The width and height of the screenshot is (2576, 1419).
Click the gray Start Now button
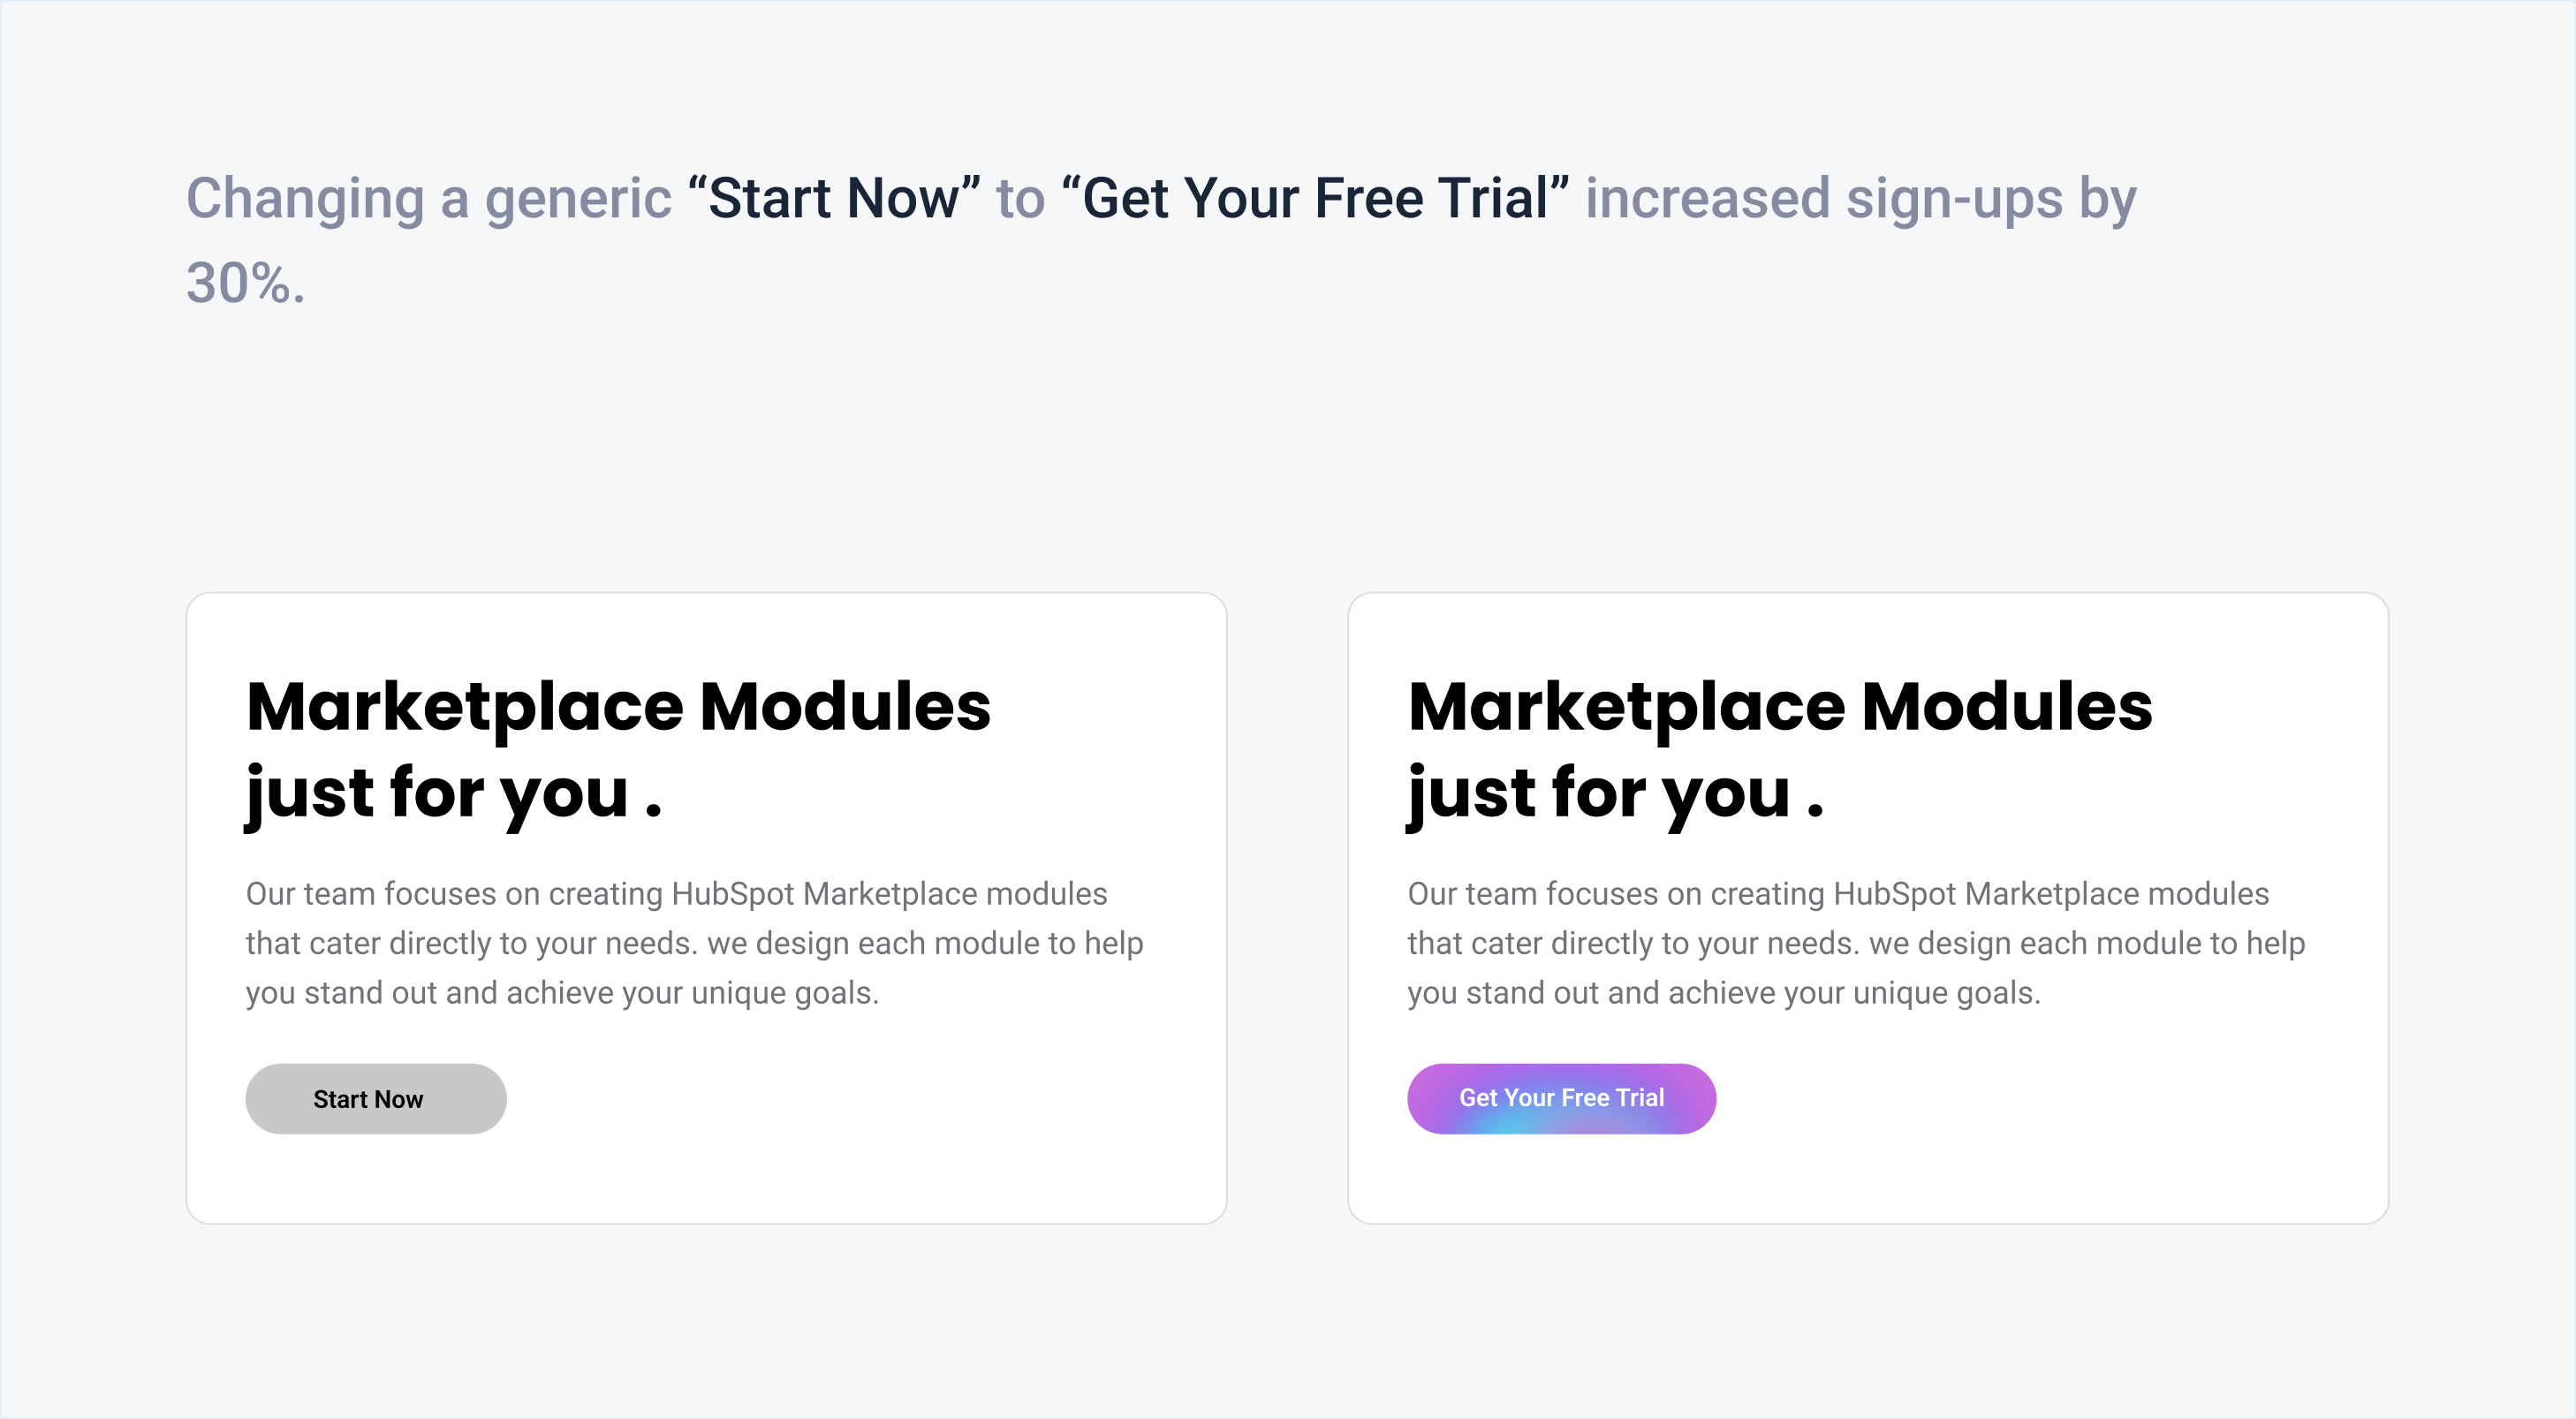(x=375, y=1099)
